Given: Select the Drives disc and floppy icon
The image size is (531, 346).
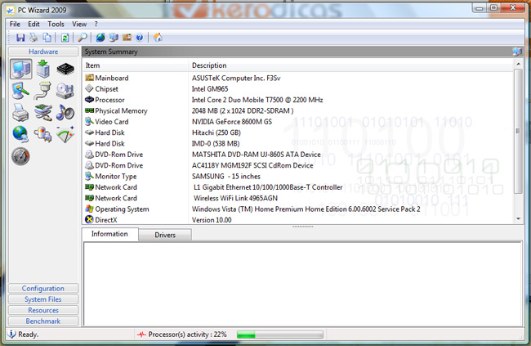Looking at the screenshot, I should [65, 91].
